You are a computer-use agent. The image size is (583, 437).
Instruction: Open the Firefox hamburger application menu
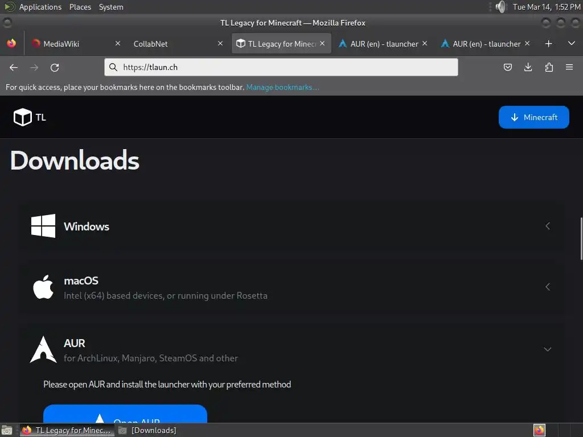point(569,67)
